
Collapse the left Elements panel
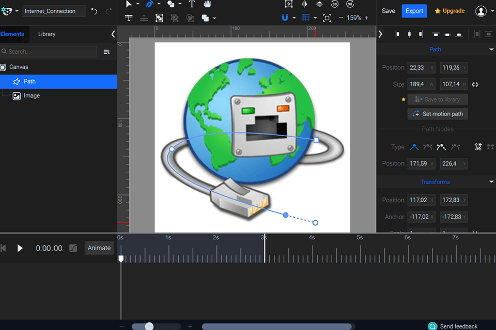click(x=113, y=34)
